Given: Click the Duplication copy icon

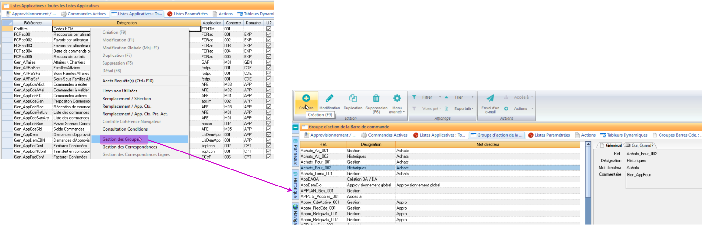Looking at the screenshot, I should (x=353, y=99).
